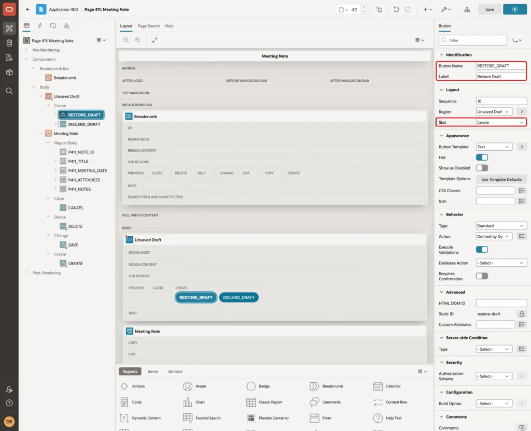Select P411_TITLE item in tree
This screenshot has width=531, height=431.
pos(78,162)
